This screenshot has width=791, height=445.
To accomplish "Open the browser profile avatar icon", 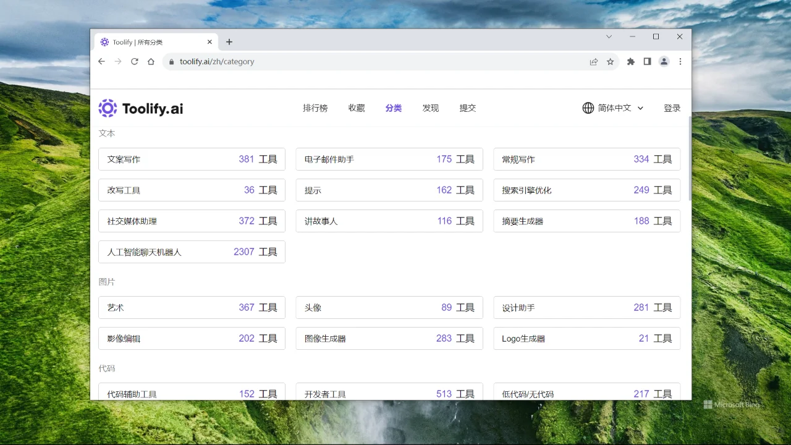I will (664, 61).
